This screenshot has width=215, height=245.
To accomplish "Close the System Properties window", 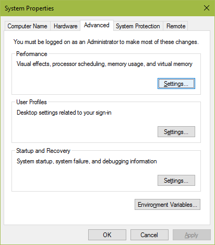I will (x=207, y=8).
